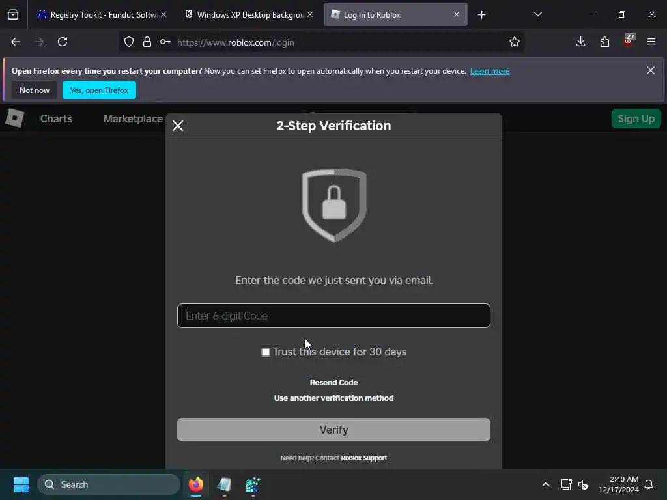Open the Marketplace menu item
The image size is (667, 500).
click(x=133, y=118)
